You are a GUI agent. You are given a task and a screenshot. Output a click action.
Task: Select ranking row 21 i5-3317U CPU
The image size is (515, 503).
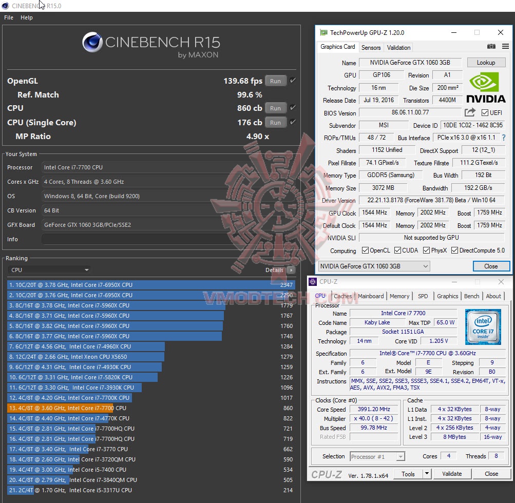click(151, 490)
